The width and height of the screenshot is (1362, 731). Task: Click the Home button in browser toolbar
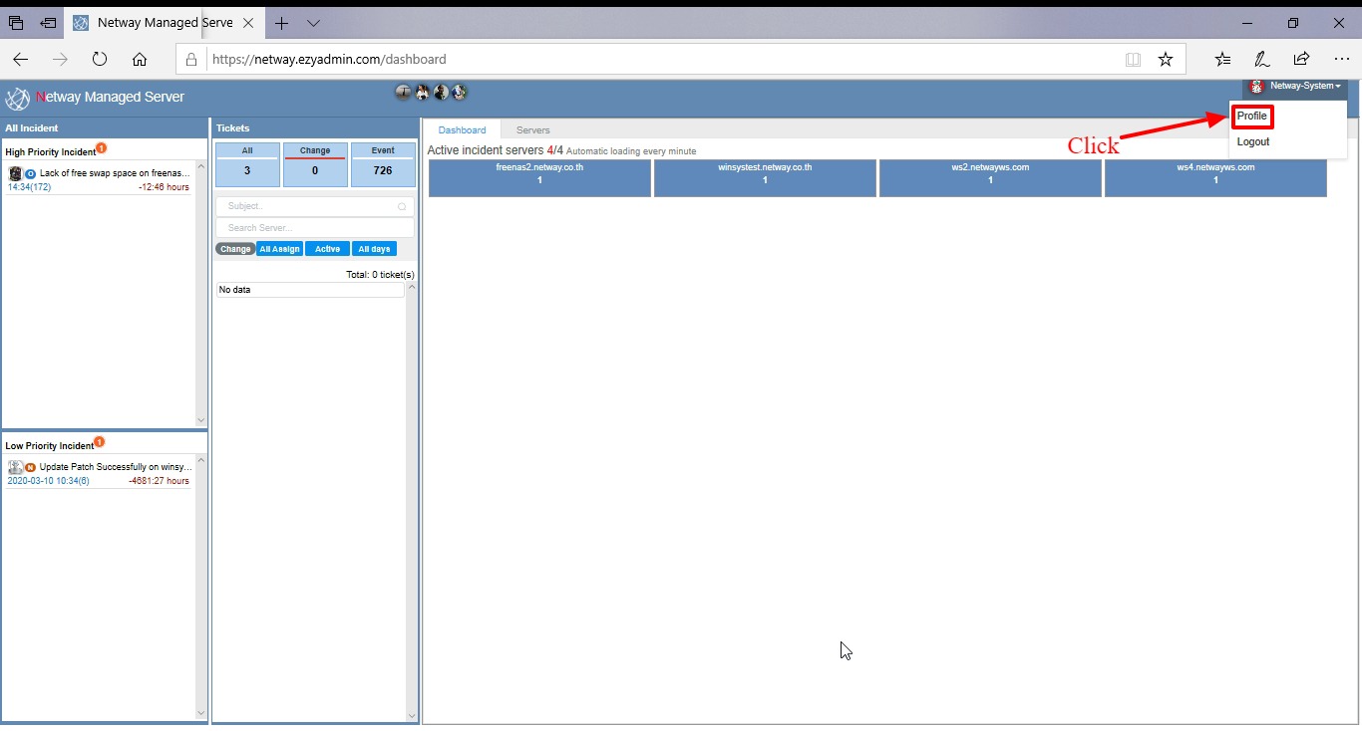(x=140, y=60)
